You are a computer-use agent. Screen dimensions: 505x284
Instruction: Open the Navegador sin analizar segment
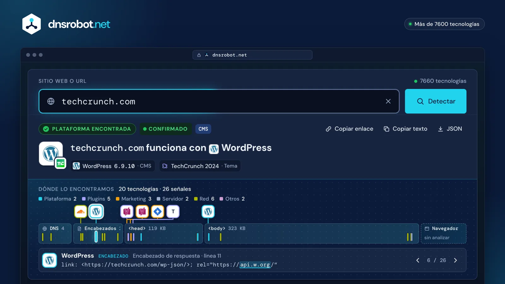tap(443, 234)
